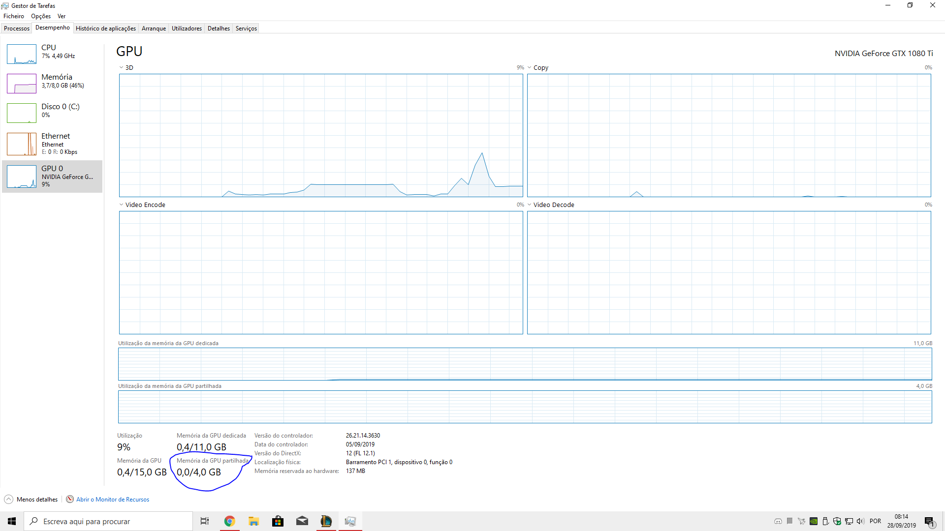
Task: Switch to the Serviços tab
Action: [x=246, y=29]
